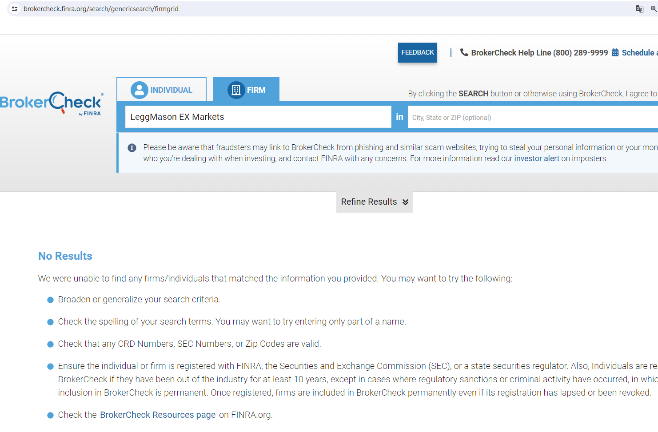Follow the Schedule link in header

(640, 53)
